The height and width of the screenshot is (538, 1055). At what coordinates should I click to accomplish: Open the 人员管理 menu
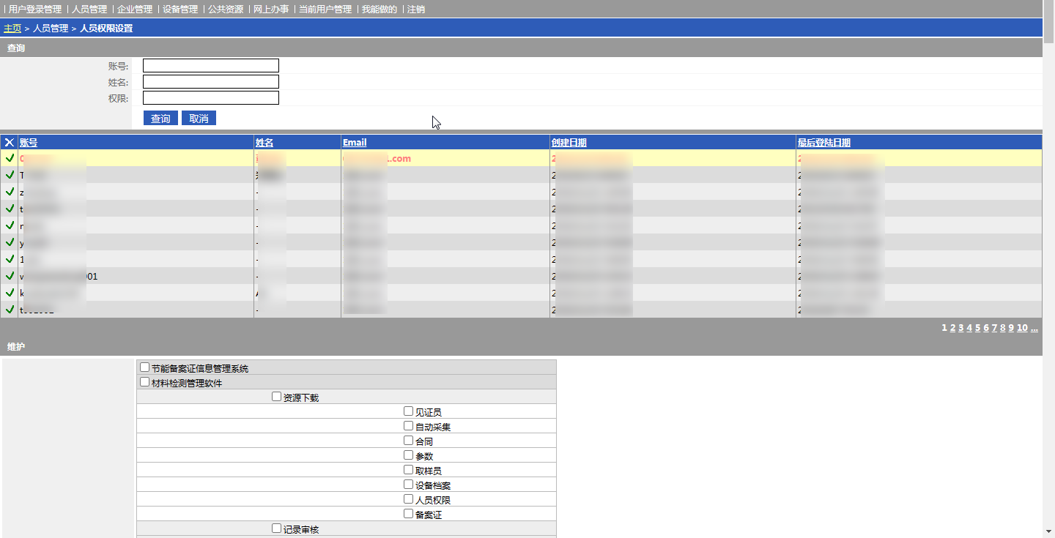click(x=89, y=10)
